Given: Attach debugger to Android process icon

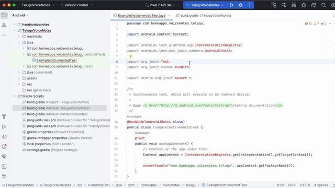Looking at the screenshot, I should point(304,5).
